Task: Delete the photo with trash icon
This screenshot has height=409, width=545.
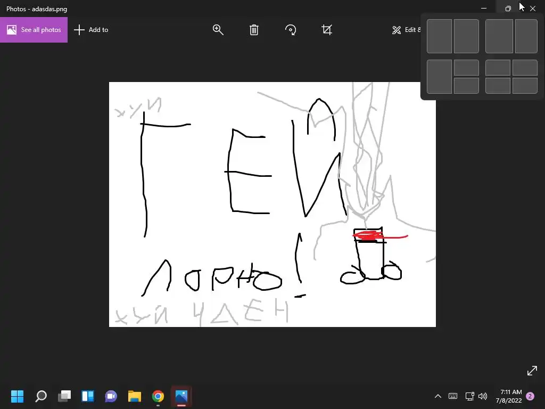Action: (254, 30)
